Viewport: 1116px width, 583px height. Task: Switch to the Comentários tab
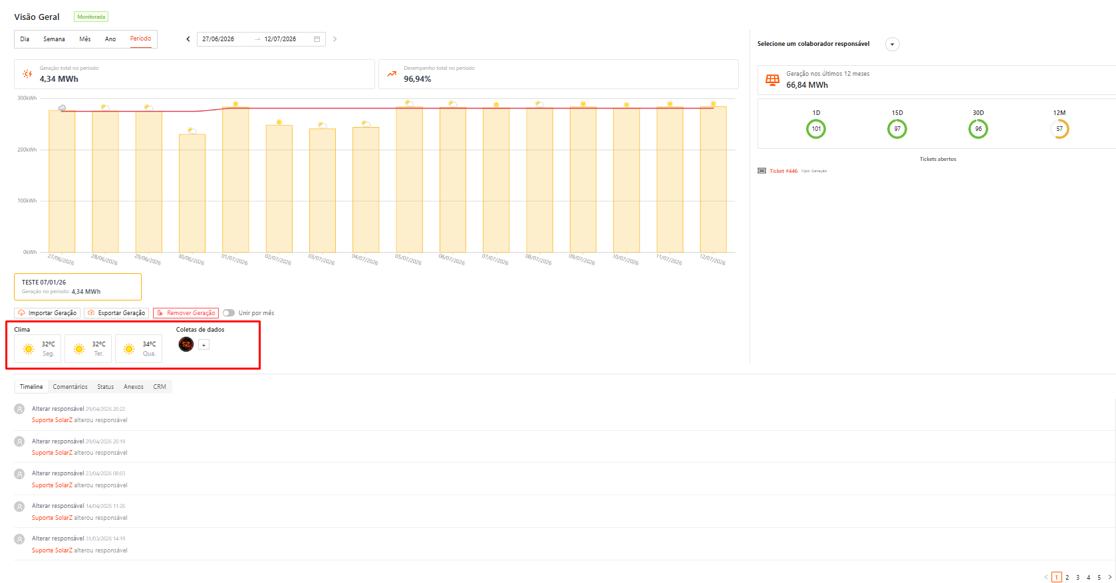tap(70, 387)
